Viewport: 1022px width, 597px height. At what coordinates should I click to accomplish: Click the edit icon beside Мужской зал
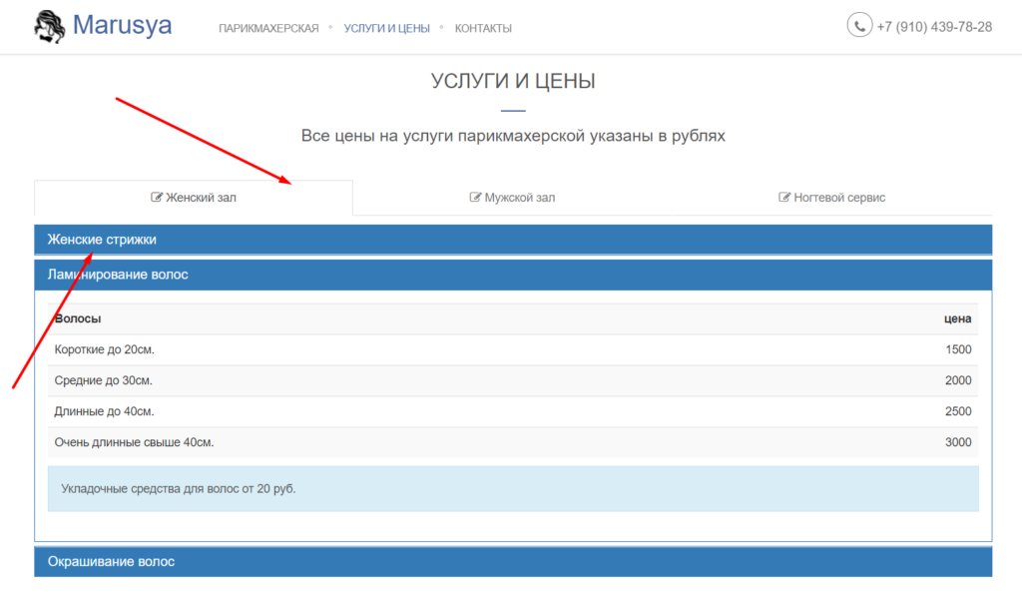(475, 197)
